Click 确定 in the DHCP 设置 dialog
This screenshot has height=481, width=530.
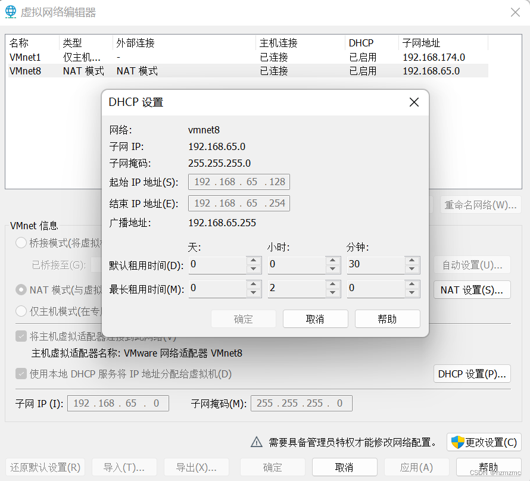pyautogui.click(x=243, y=318)
